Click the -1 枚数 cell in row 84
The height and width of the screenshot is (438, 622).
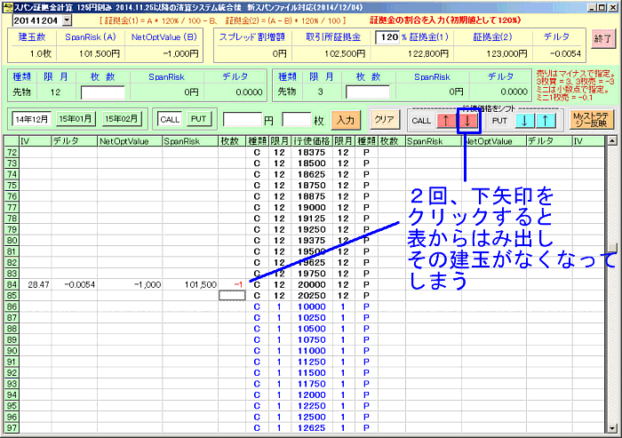point(232,284)
